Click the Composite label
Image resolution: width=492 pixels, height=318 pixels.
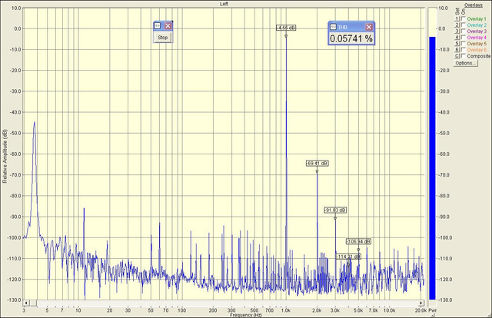[478, 56]
